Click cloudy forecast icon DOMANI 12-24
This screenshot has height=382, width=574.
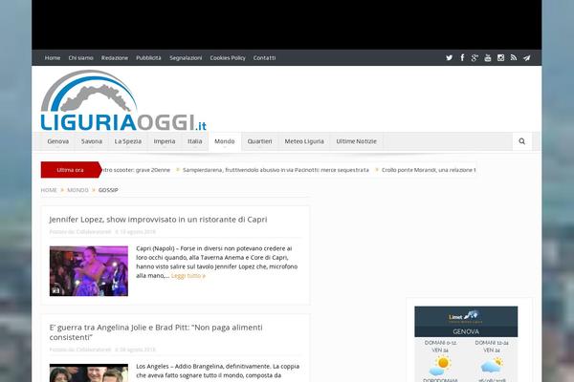(x=492, y=365)
